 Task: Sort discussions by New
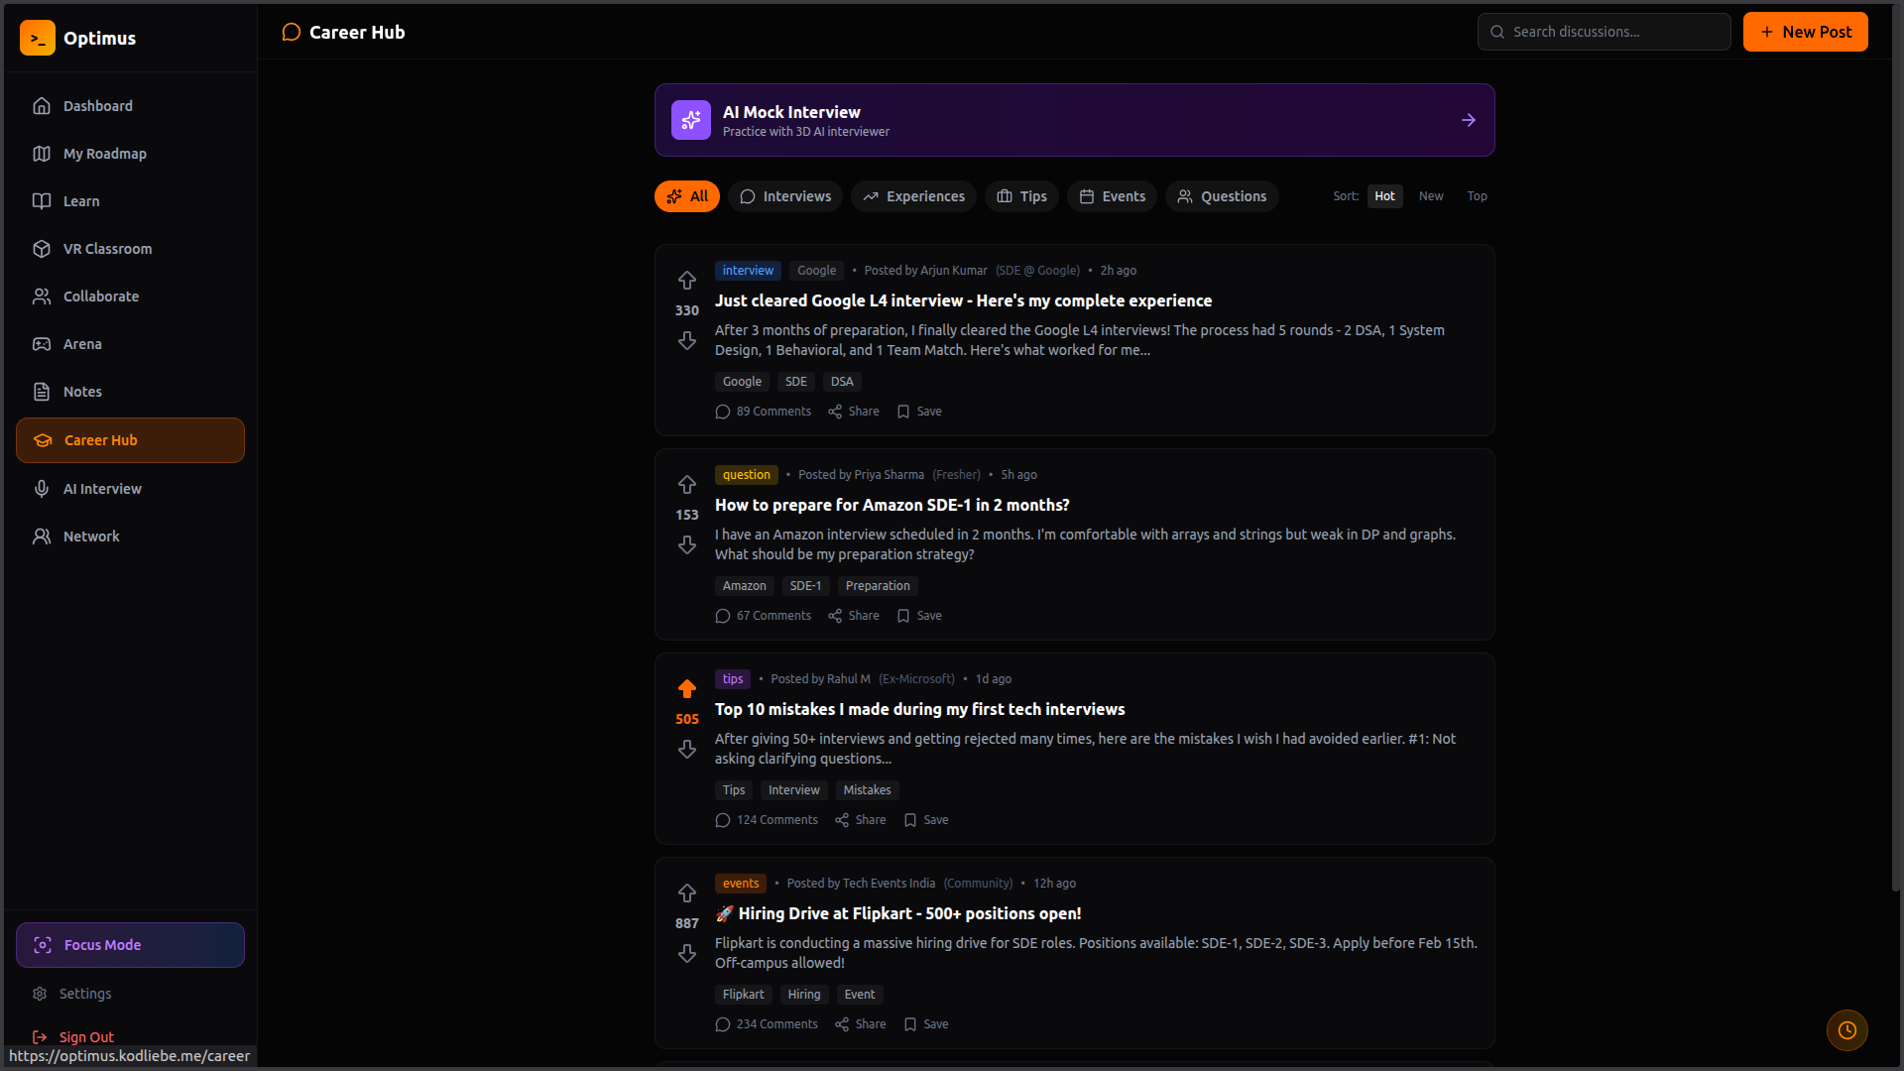(1430, 196)
